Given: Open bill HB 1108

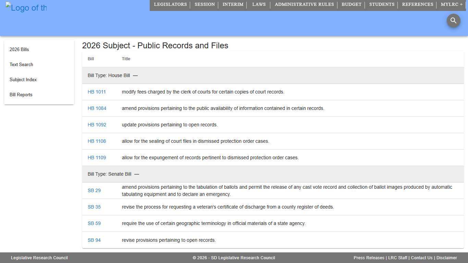Looking at the screenshot, I should pos(97,141).
